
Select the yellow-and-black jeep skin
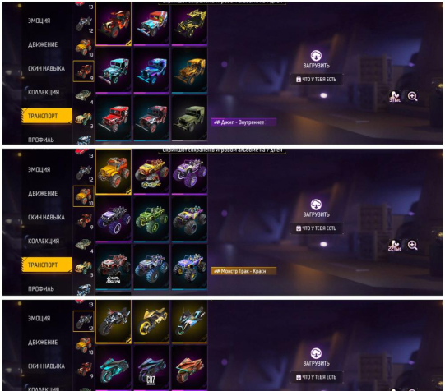(189, 24)
